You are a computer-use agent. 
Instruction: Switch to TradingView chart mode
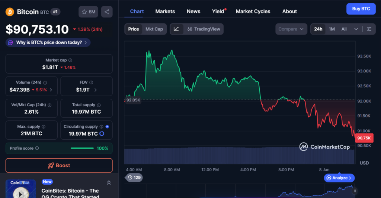[204, 29]
